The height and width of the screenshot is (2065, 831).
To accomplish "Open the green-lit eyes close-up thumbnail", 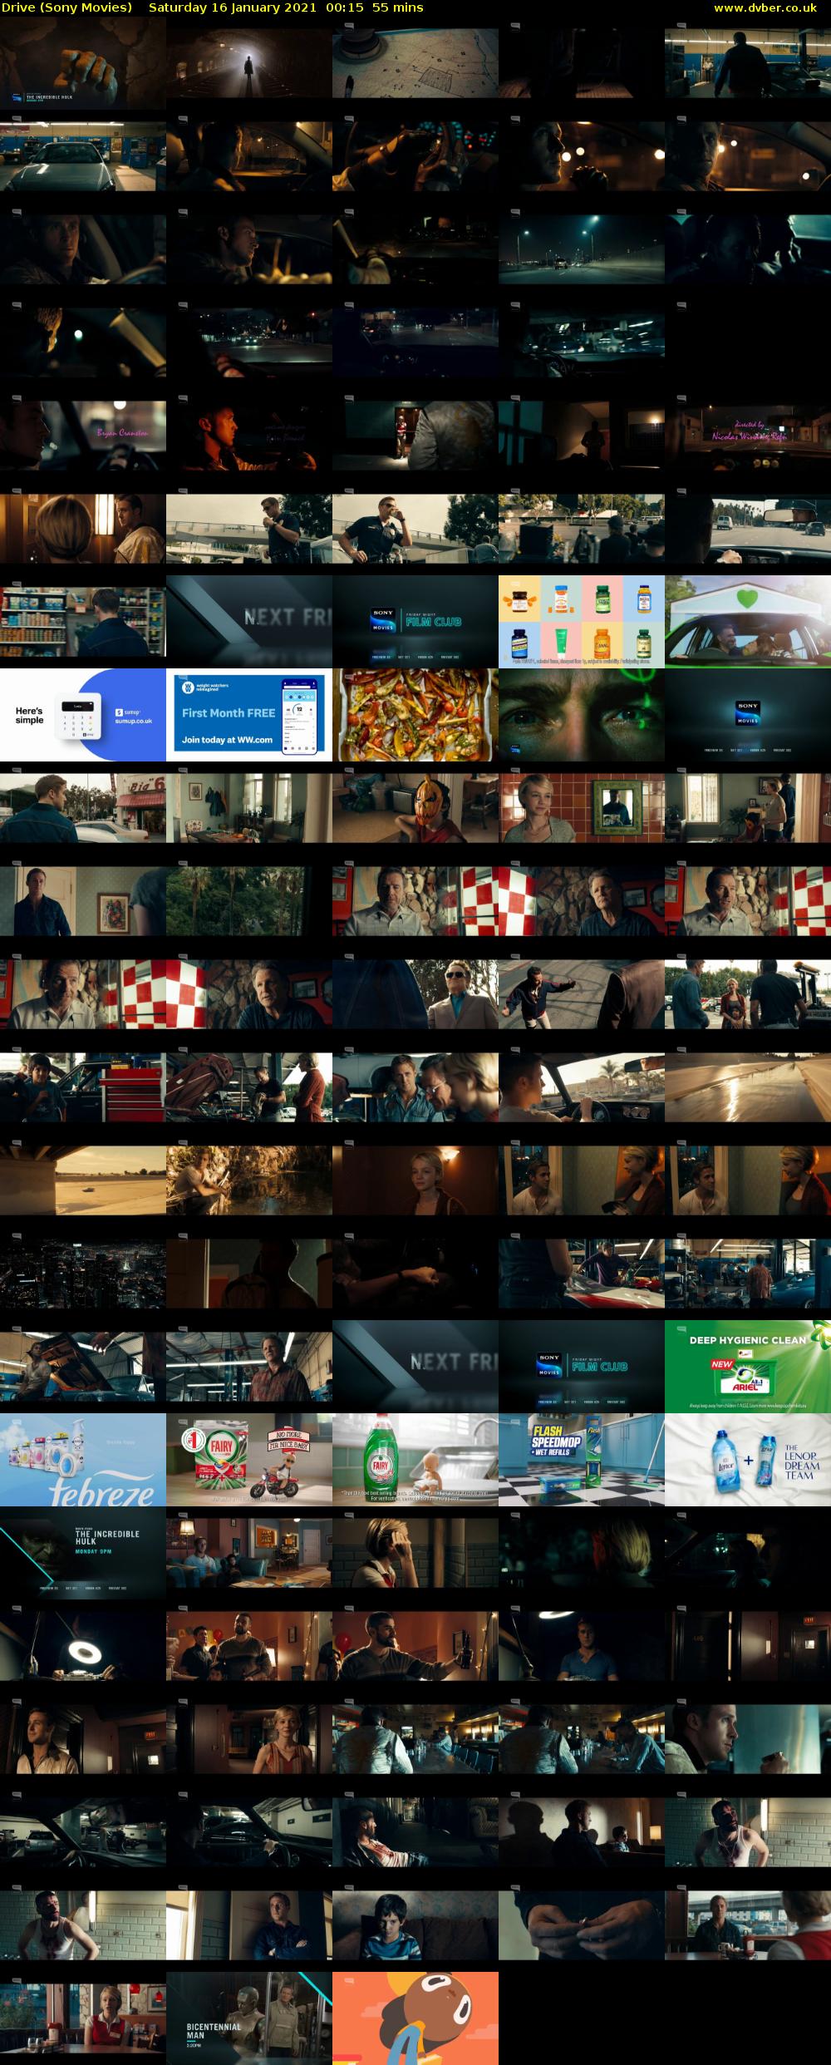I will click(582, 715).
